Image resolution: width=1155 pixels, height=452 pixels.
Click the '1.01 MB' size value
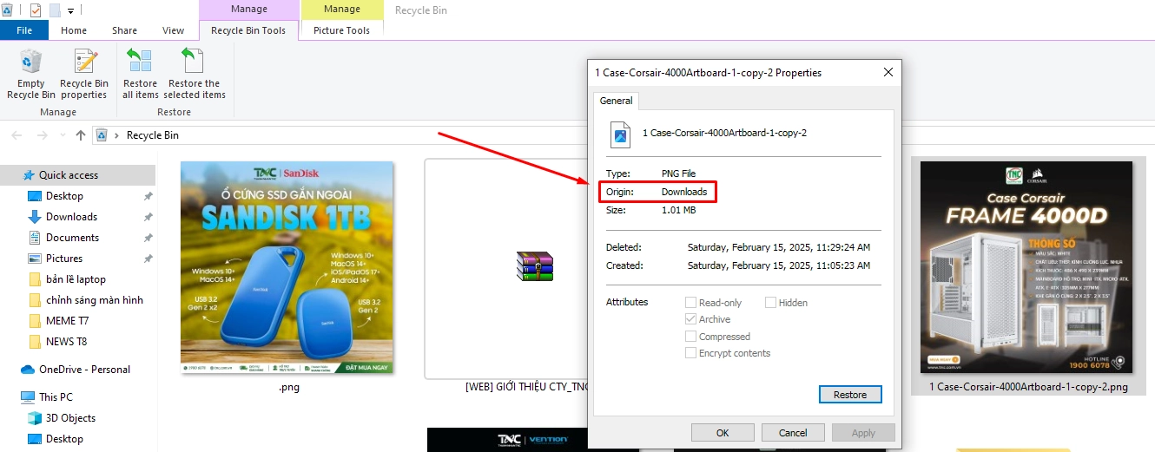pos(678,210)
